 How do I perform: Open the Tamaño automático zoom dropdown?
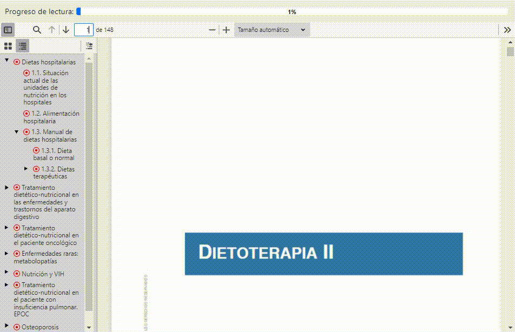(x=270, y=30)
